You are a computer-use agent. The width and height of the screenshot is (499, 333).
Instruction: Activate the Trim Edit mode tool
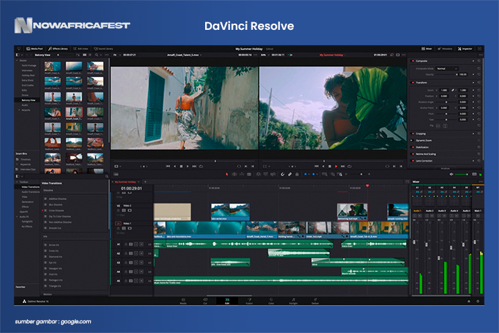[234, 174]
